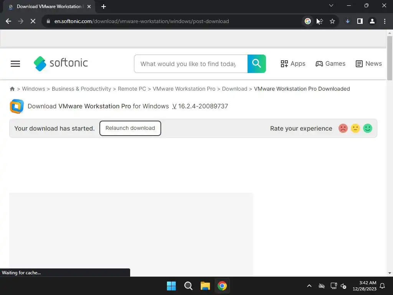Stop loading the page
393x295 pixels.
pos(33,22)
